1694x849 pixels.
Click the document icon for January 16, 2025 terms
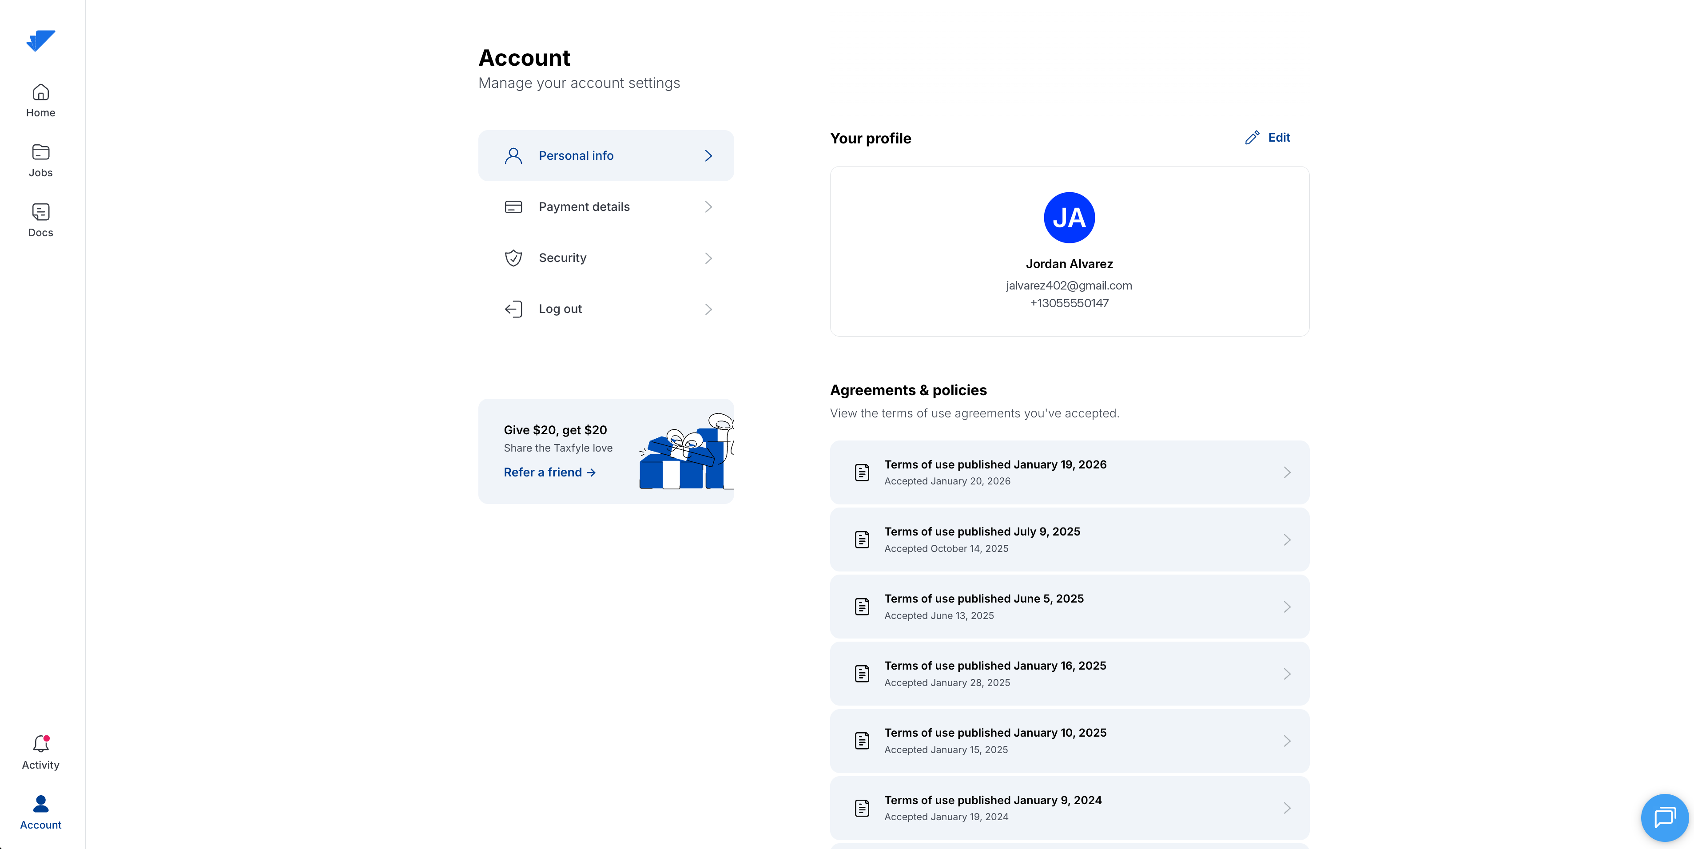862,674
